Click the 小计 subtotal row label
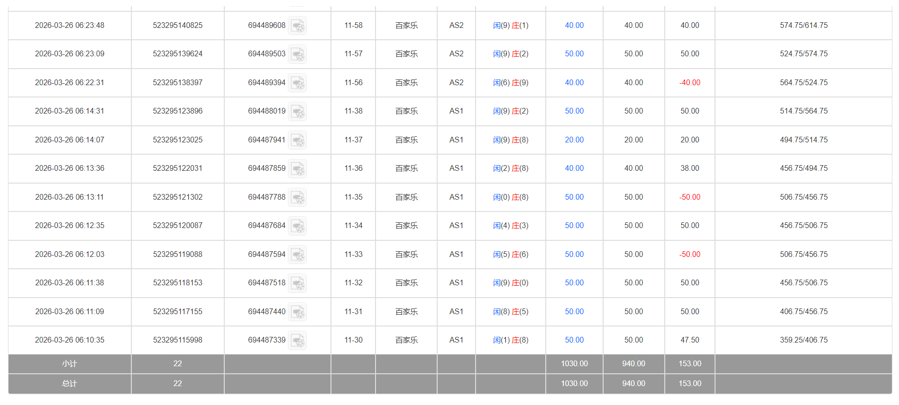 coord(69,364)
